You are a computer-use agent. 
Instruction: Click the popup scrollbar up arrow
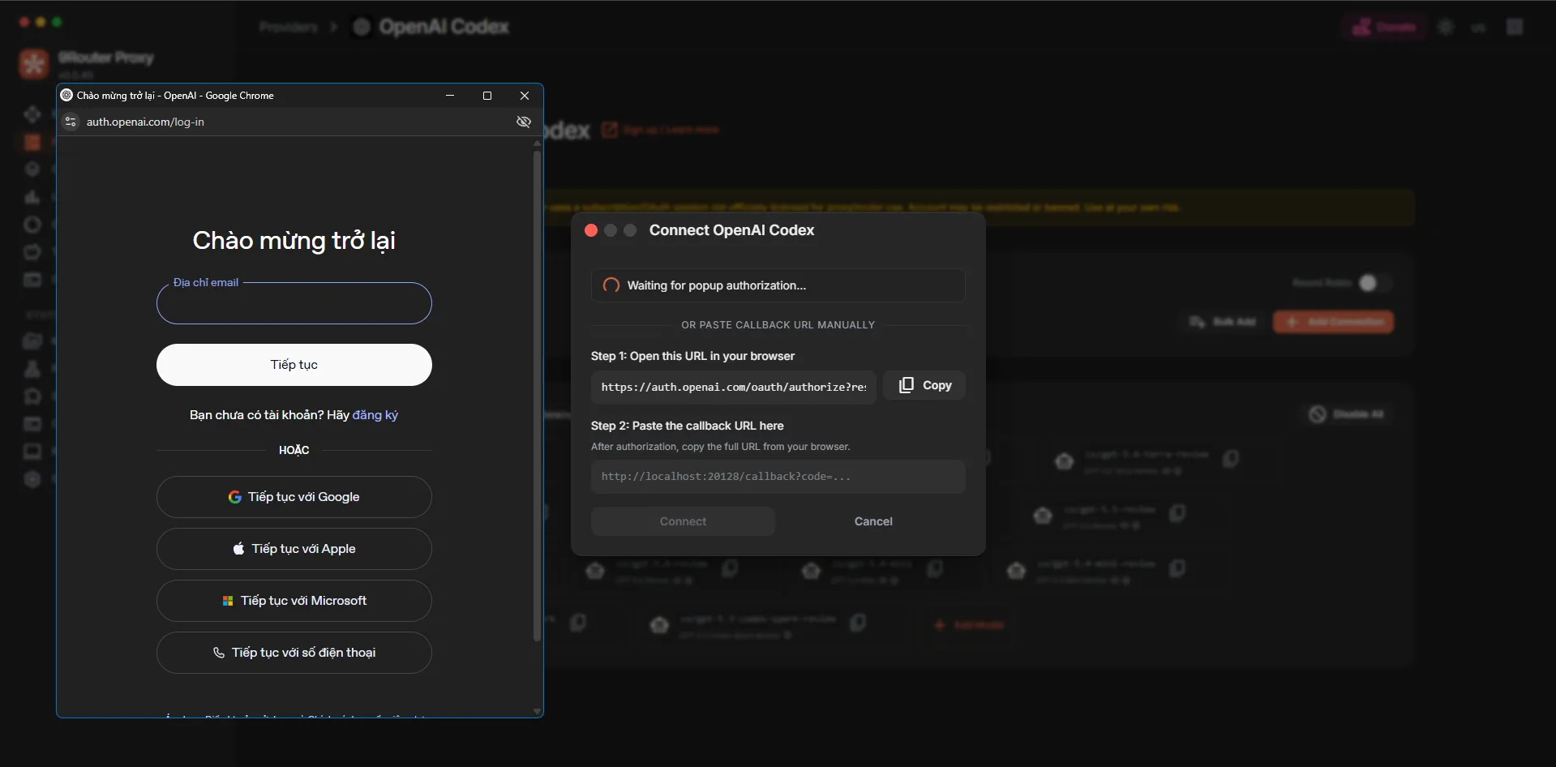537,143
